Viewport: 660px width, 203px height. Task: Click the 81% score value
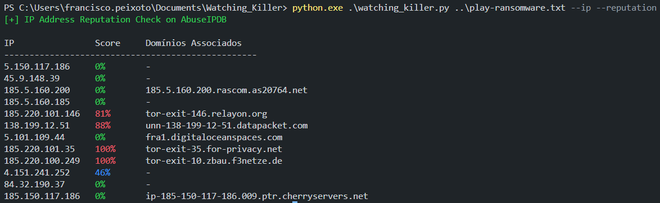point(103,114)
